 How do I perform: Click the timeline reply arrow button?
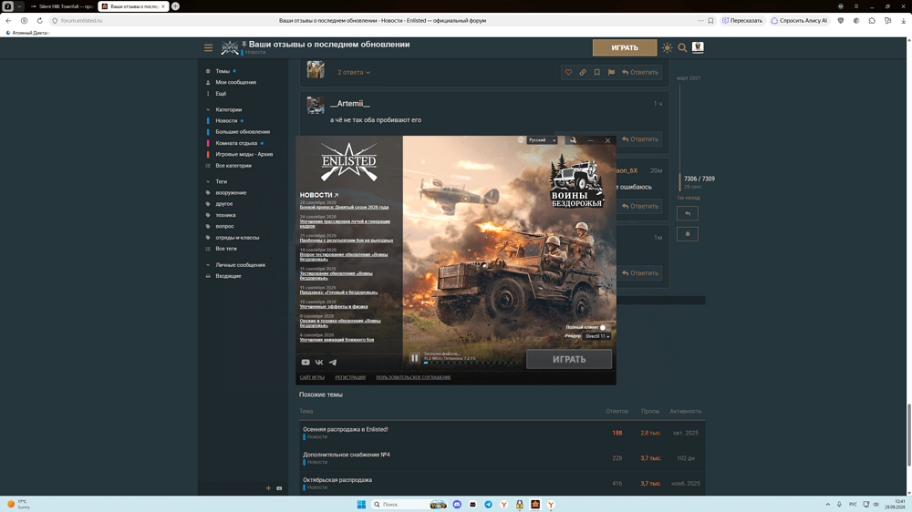pos(688,213)
